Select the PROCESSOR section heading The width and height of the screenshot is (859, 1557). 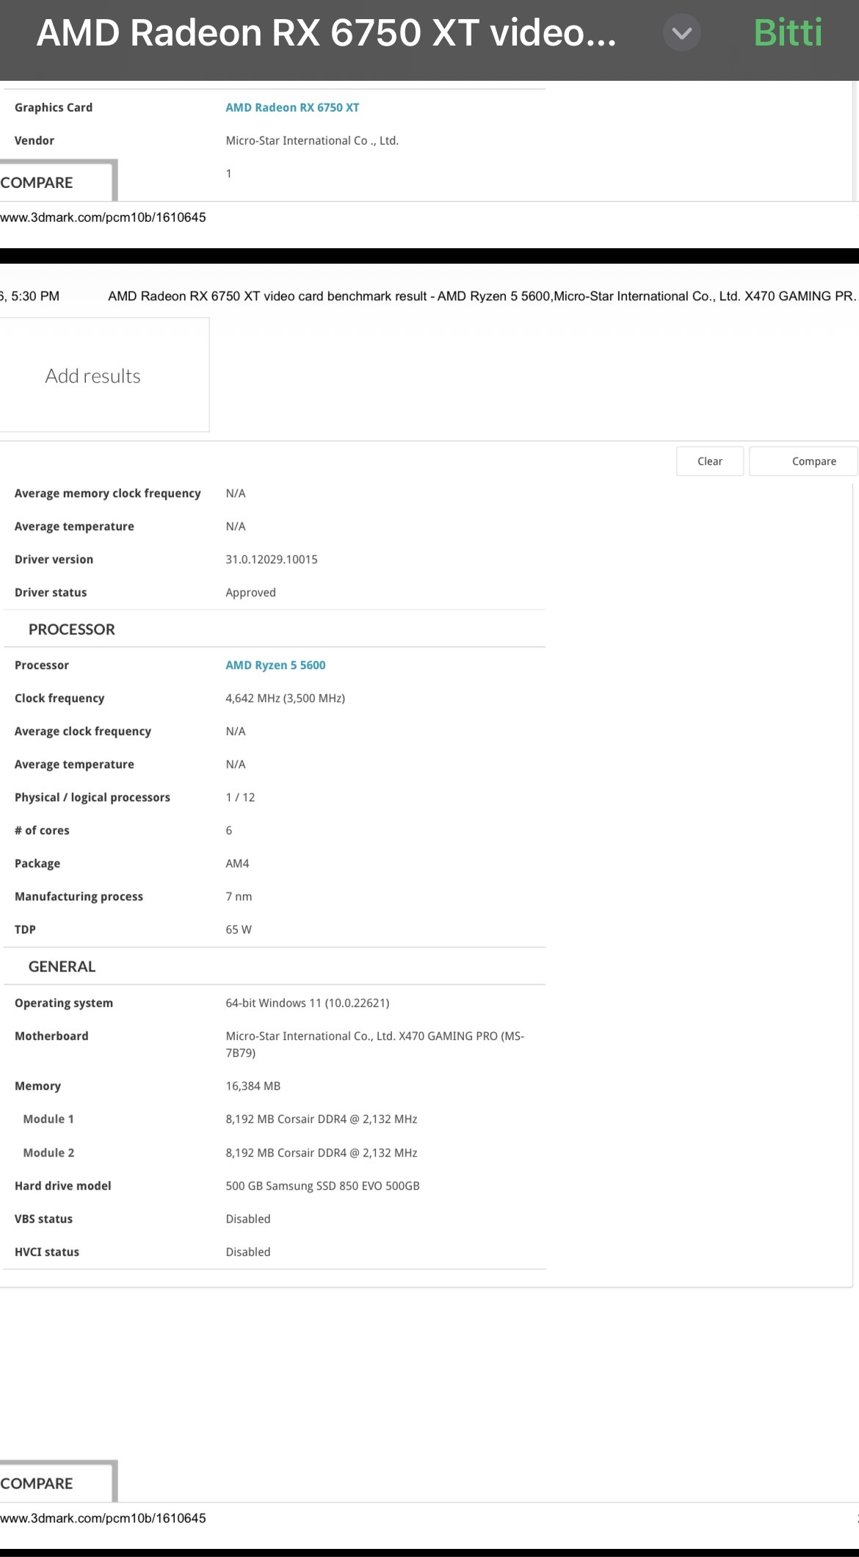tap(72, 629)
